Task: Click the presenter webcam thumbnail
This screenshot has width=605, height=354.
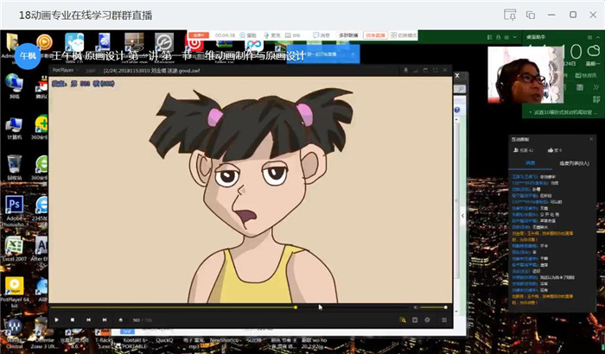Action: [525, 75]
